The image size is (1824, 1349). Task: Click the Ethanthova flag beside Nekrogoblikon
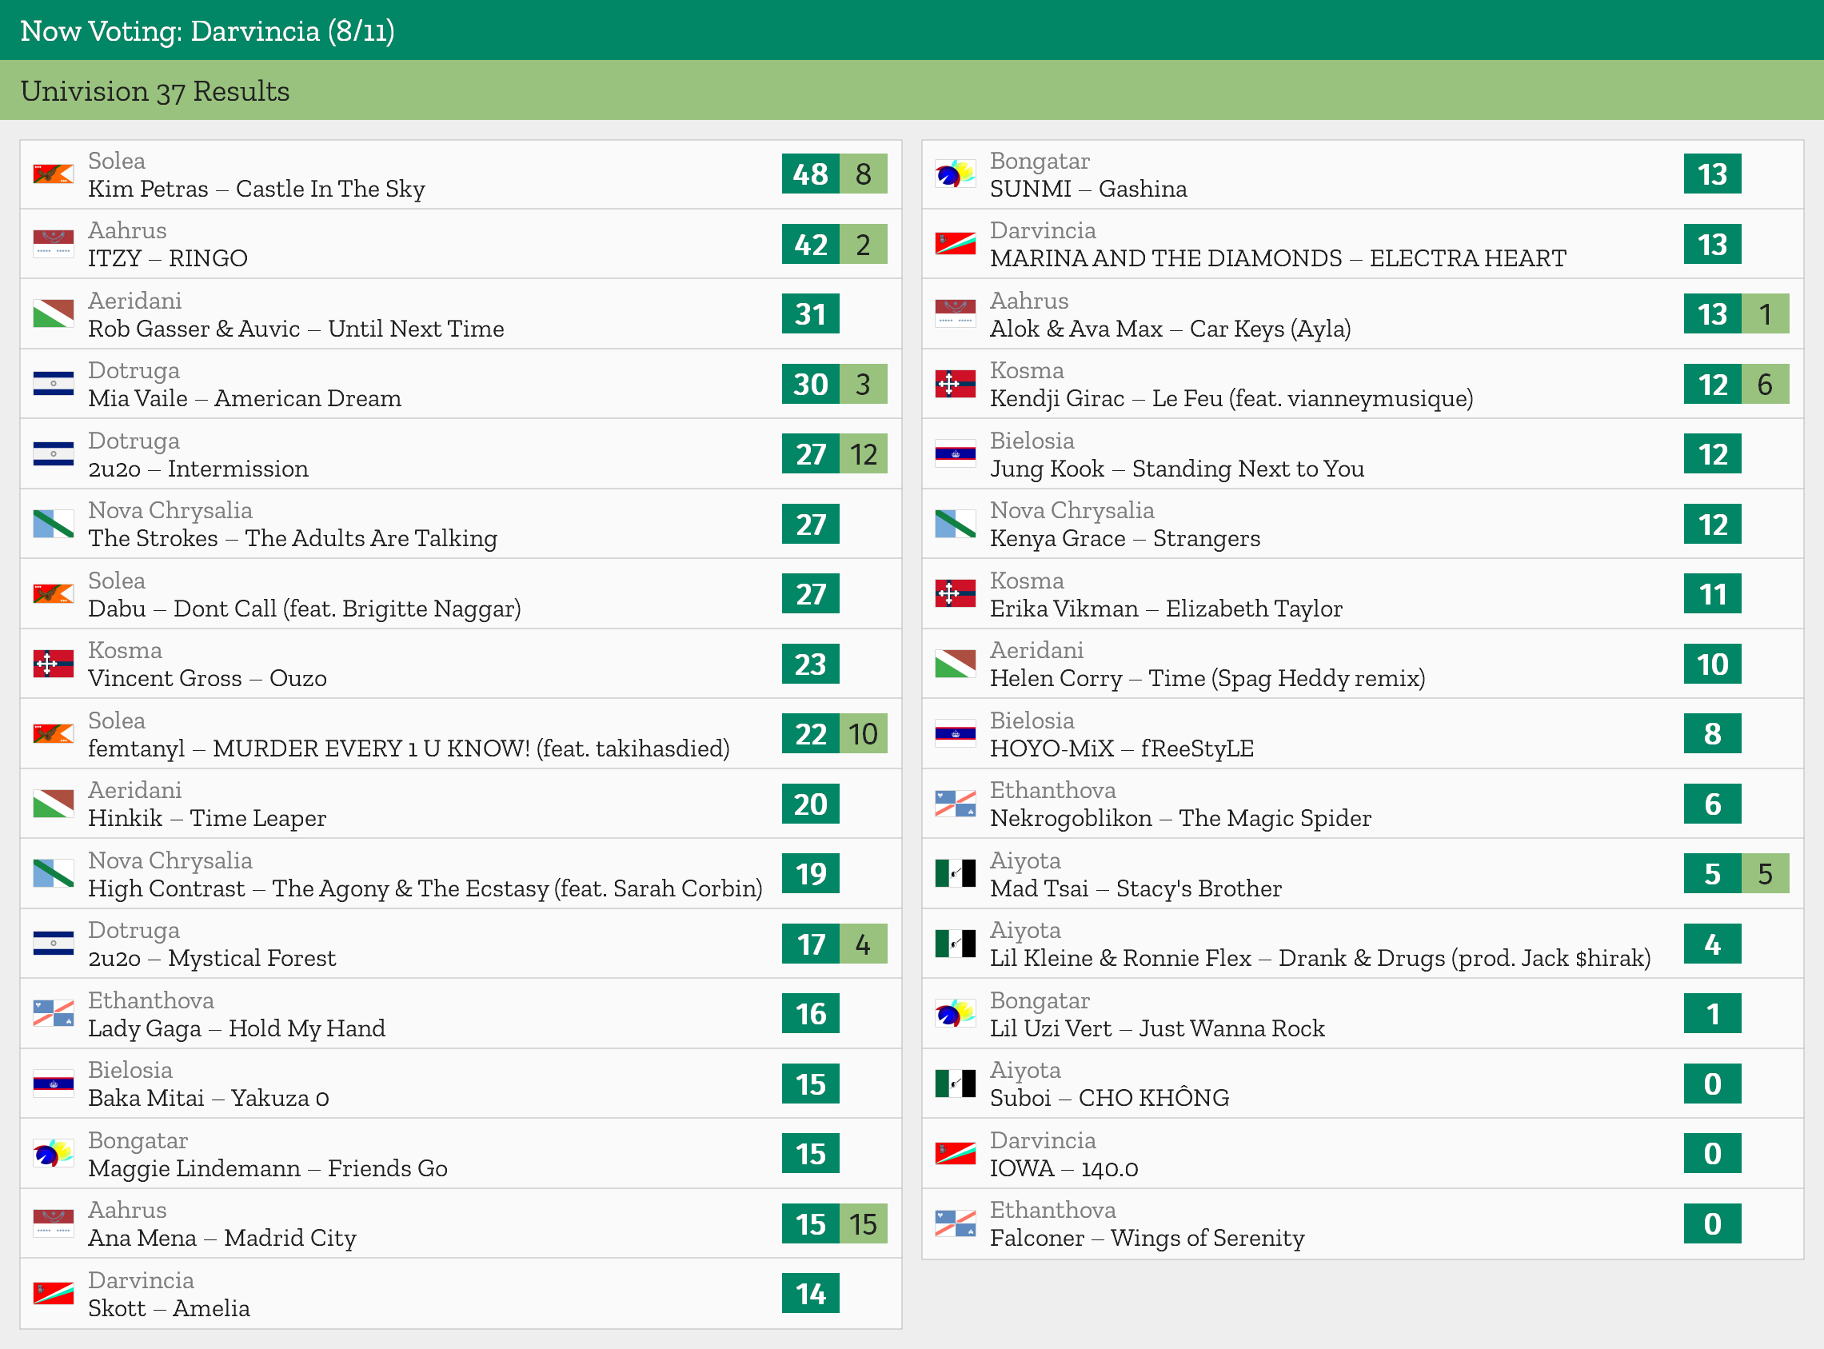coord(956,804)
